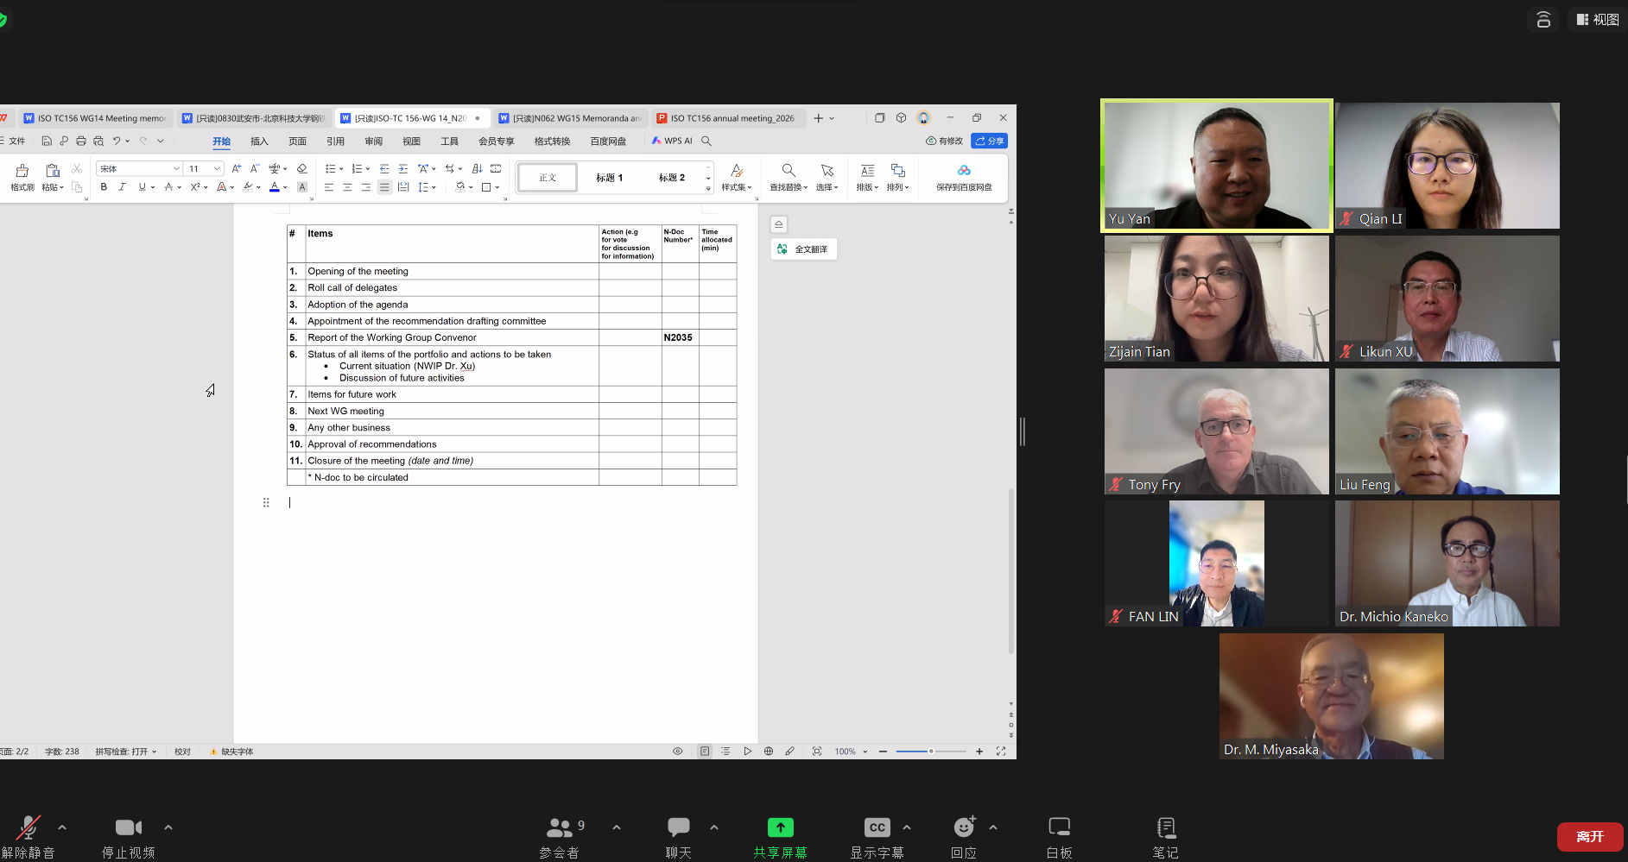
Task: Click the Undo arrow icon
Action: tap(117, 141)
